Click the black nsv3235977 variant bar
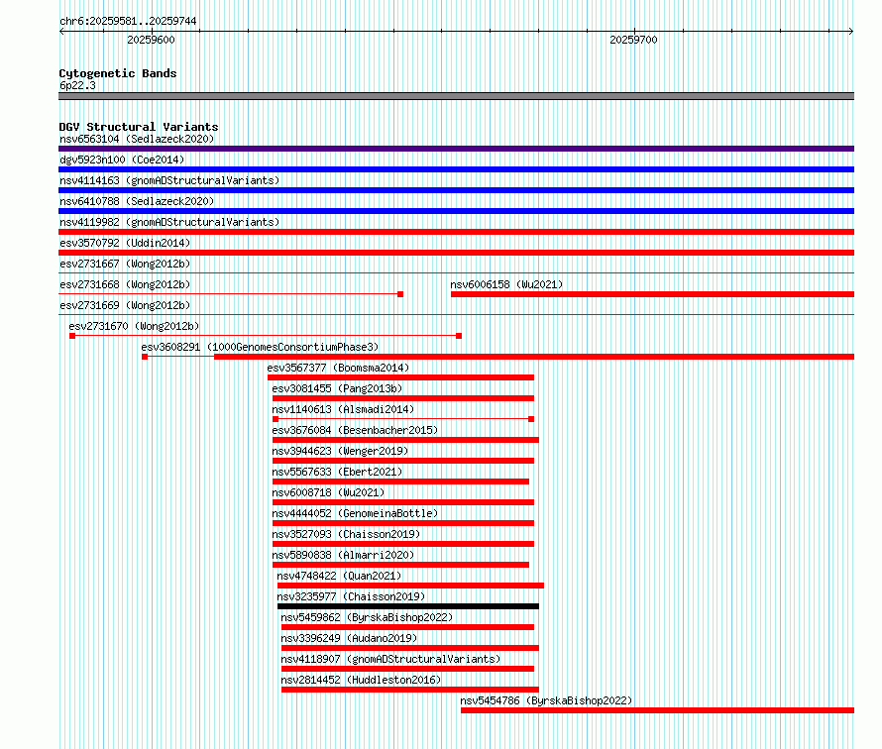882x749 pixels. coord(408,606)
